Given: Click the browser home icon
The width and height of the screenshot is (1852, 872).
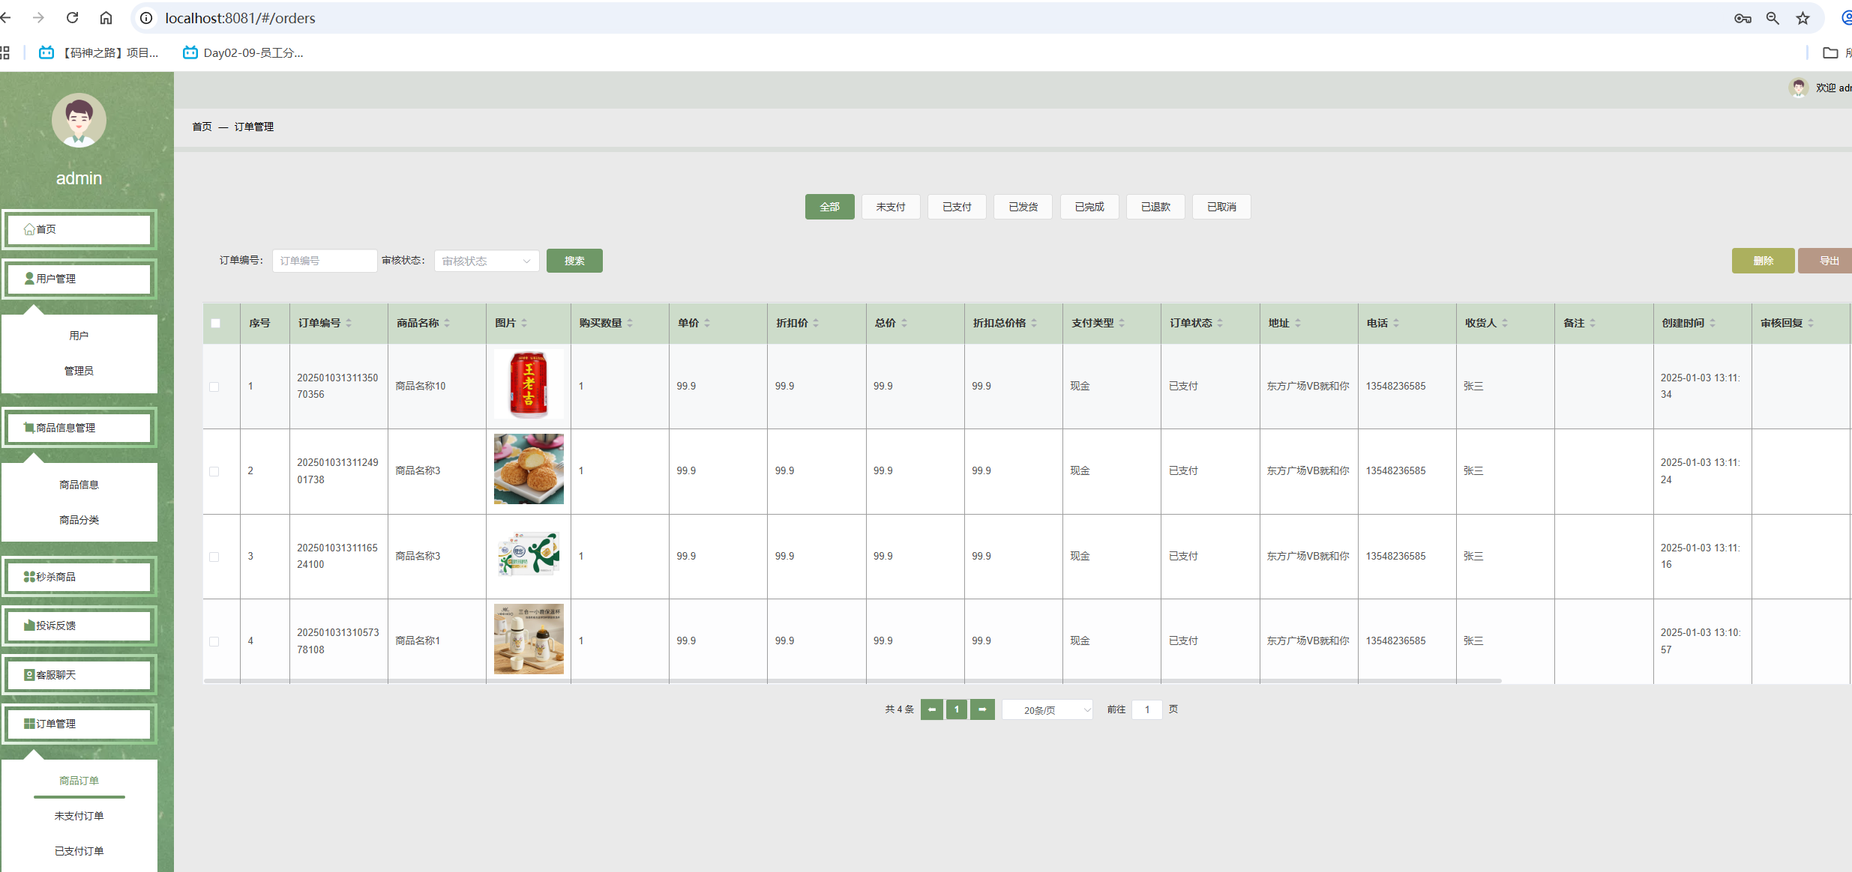Looking at the screenshot, I should coord(106,18).
